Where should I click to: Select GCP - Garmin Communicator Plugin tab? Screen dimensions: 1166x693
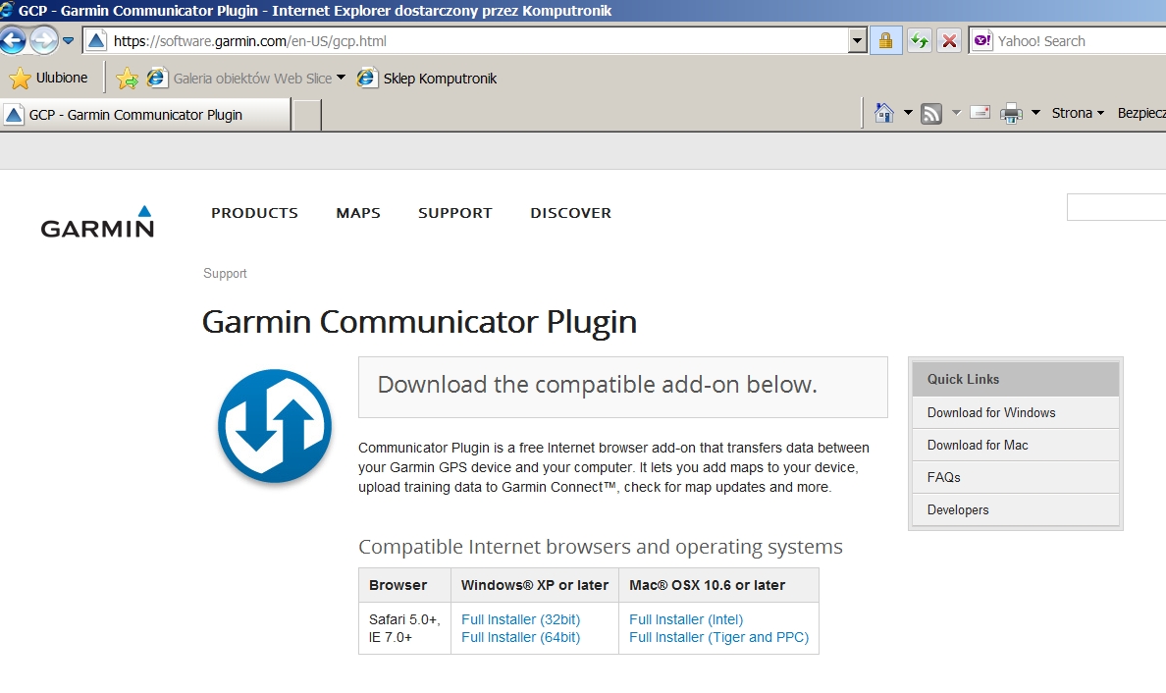[145, 115]
